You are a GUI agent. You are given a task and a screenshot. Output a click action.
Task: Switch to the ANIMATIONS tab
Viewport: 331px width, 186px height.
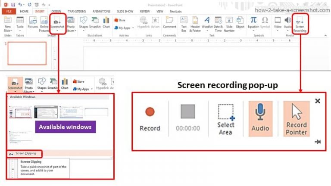101,11
